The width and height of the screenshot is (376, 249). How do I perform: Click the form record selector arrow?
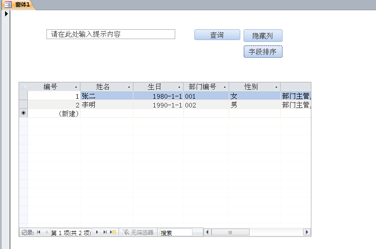(6, 13)
